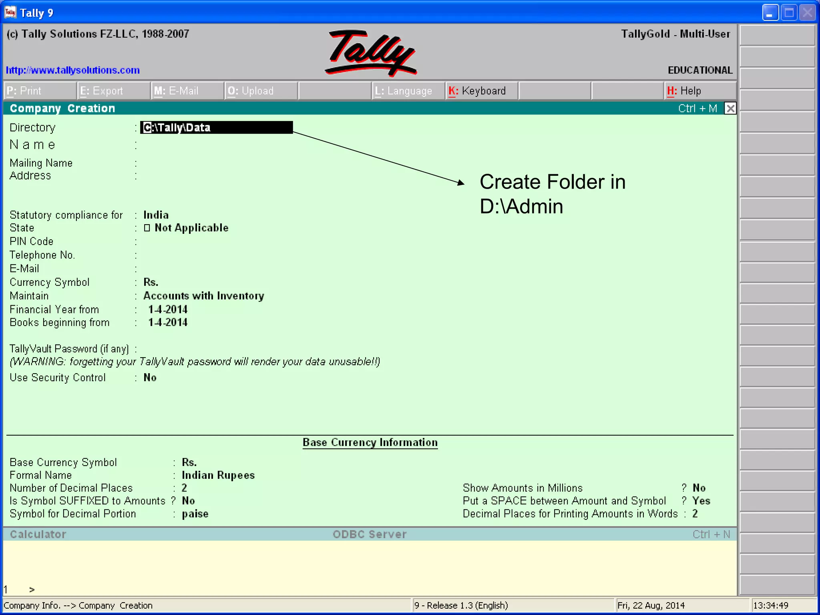
Task: Open the tallysolutions.com website link
Action: [x=72, y=70]
